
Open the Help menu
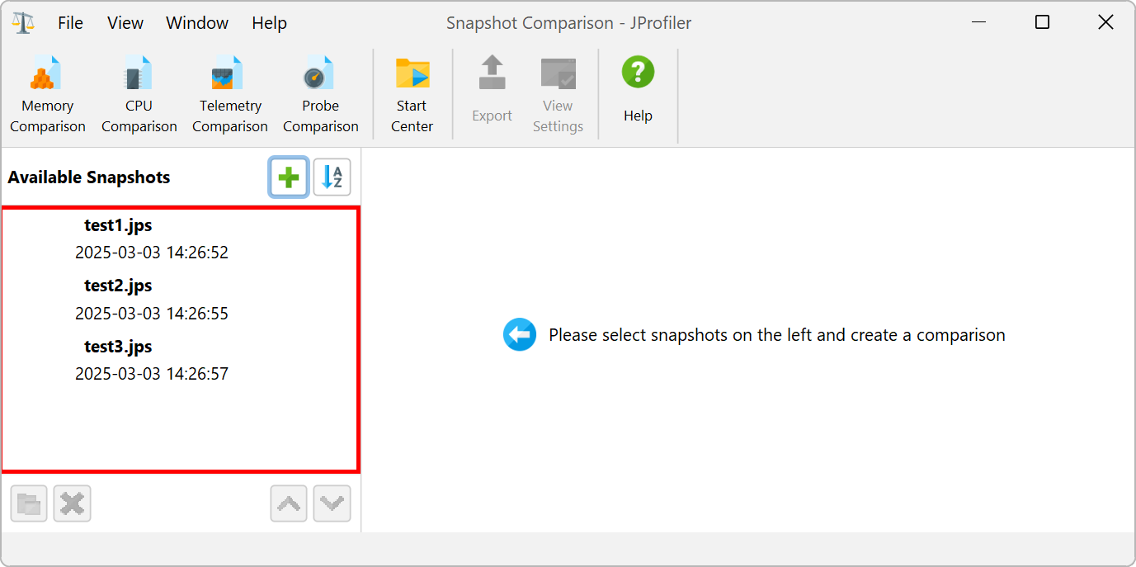tap(269, 23)
